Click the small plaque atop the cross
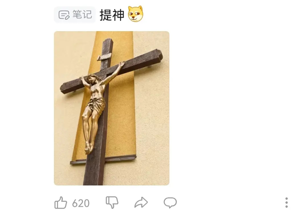 point(104,57)
